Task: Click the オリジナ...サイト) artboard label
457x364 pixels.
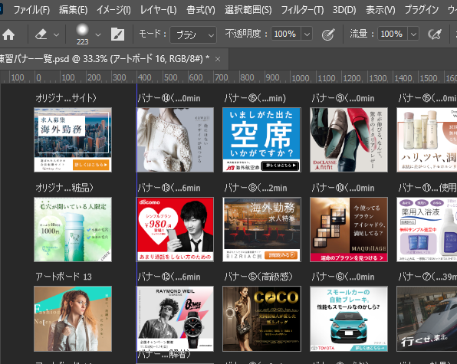Action: click(66, 98)
